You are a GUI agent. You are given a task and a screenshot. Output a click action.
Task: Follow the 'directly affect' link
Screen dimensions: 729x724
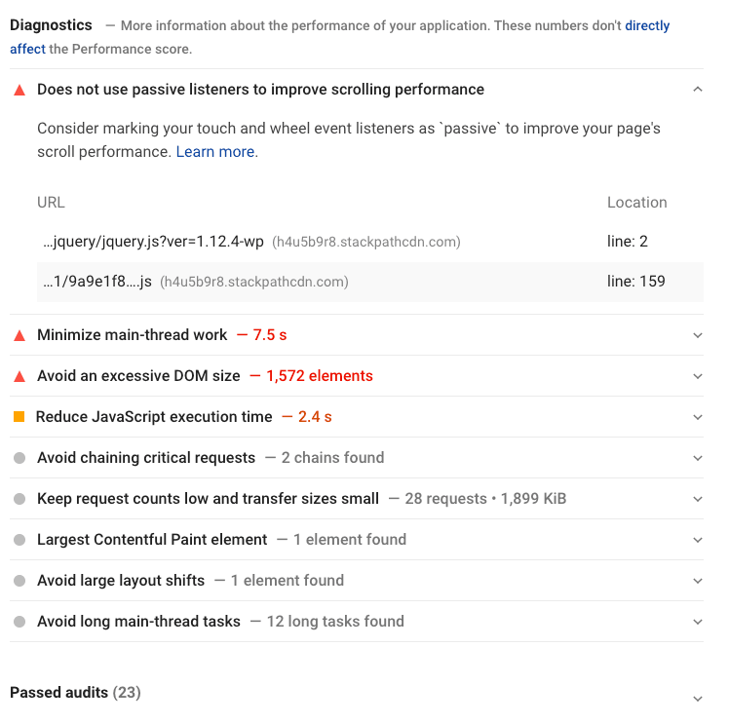pos(646,26)
